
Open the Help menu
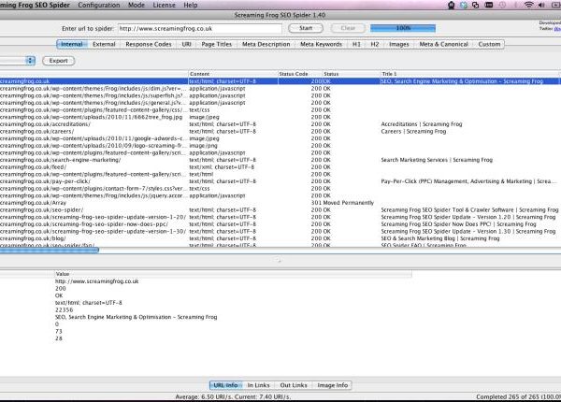coord(191,5)
